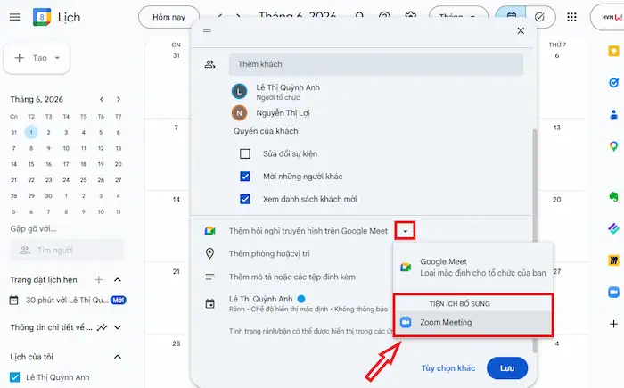
Task: Open Google Tasks side panel icon
Action: pos(613,82)
